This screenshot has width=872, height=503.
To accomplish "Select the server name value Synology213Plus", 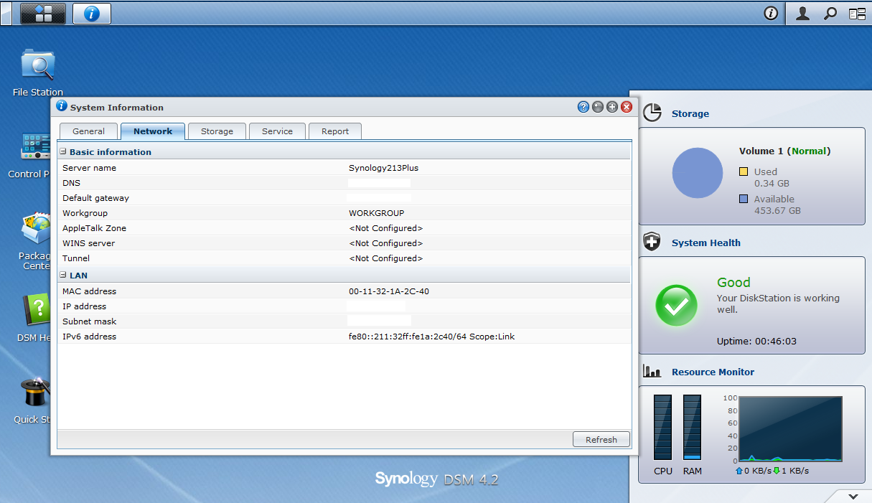I will pos(383,168).
